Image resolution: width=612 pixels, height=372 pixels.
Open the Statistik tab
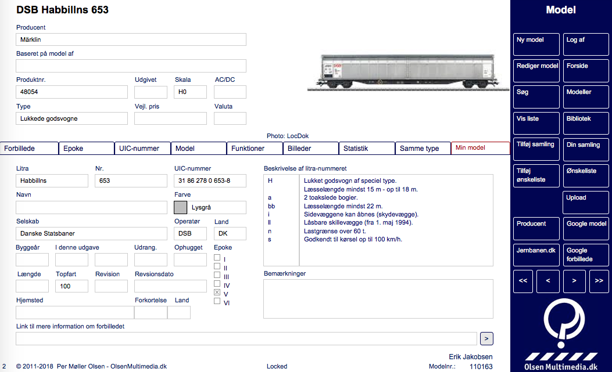(367, 148)
